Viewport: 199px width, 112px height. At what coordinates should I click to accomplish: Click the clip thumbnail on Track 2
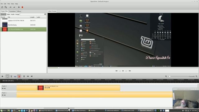pyautogui.click(x=41, y=88)
